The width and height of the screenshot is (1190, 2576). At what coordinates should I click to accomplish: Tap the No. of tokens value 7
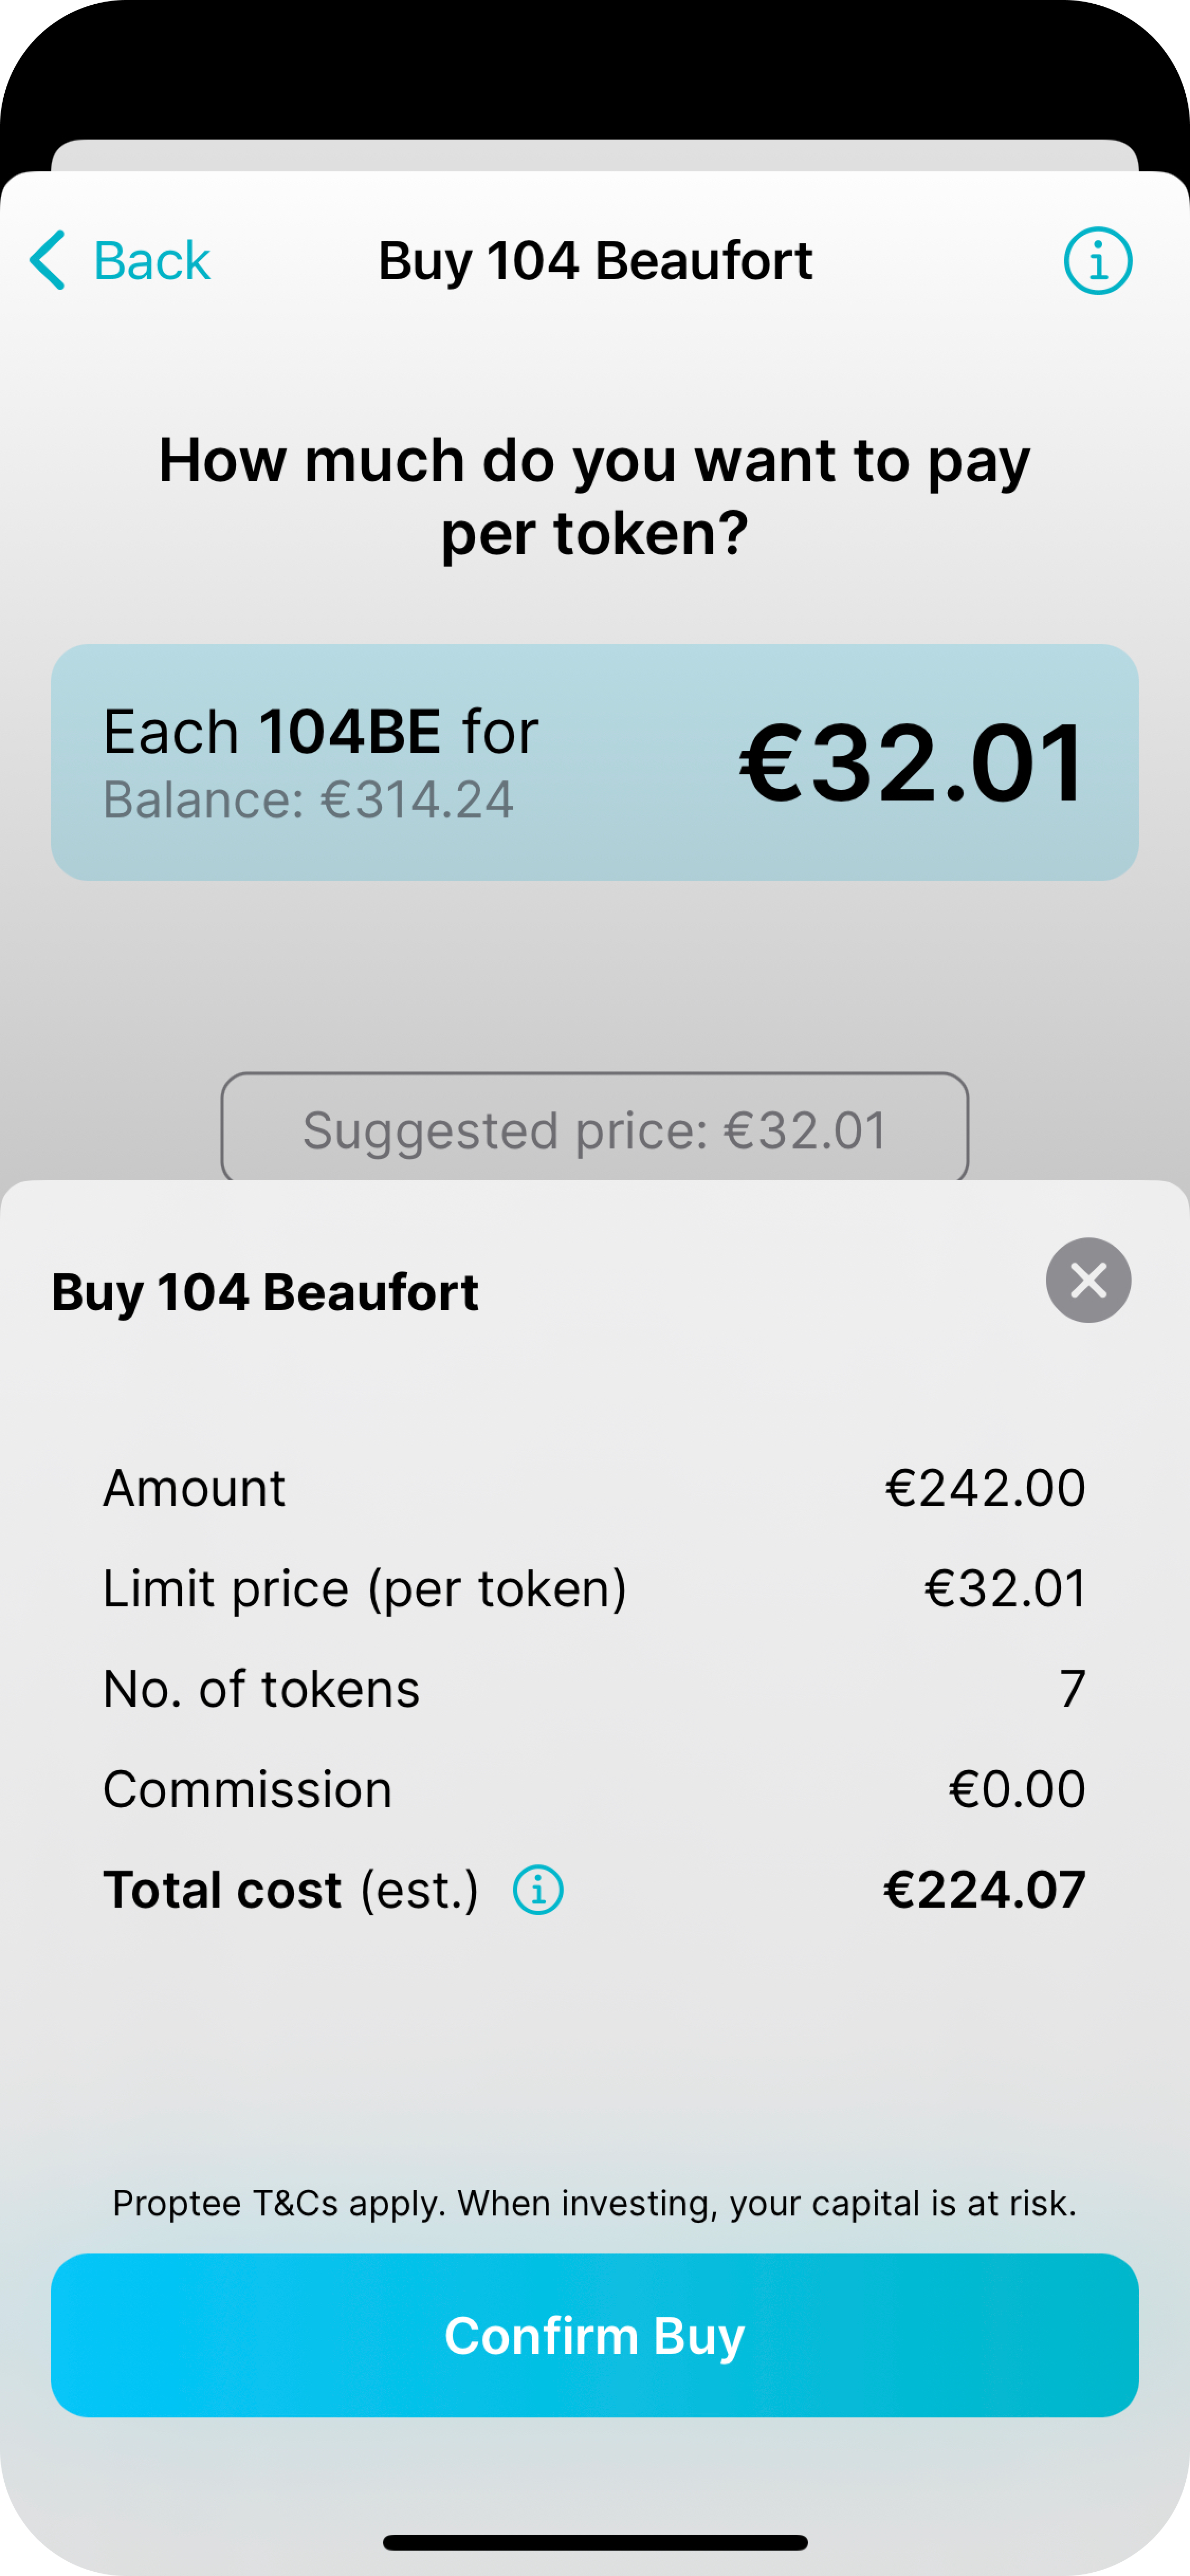[x=1072, y=1689]
